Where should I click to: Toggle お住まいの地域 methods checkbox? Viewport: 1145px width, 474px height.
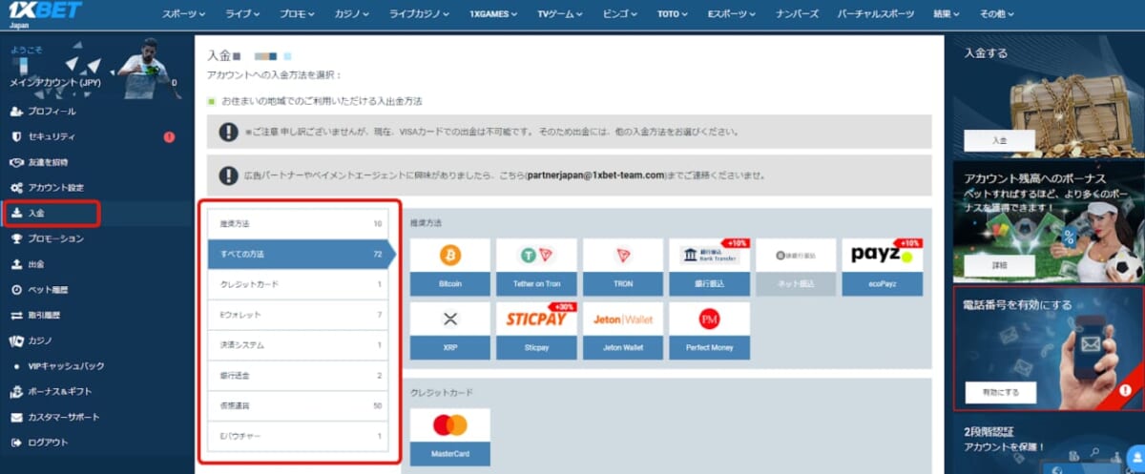[x=212, y=100]
